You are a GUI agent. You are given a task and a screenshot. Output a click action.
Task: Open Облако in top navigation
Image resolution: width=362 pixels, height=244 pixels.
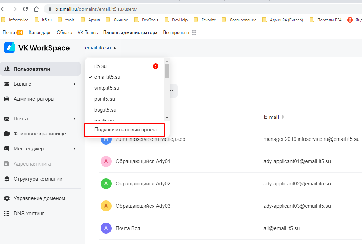pos(64,32)
